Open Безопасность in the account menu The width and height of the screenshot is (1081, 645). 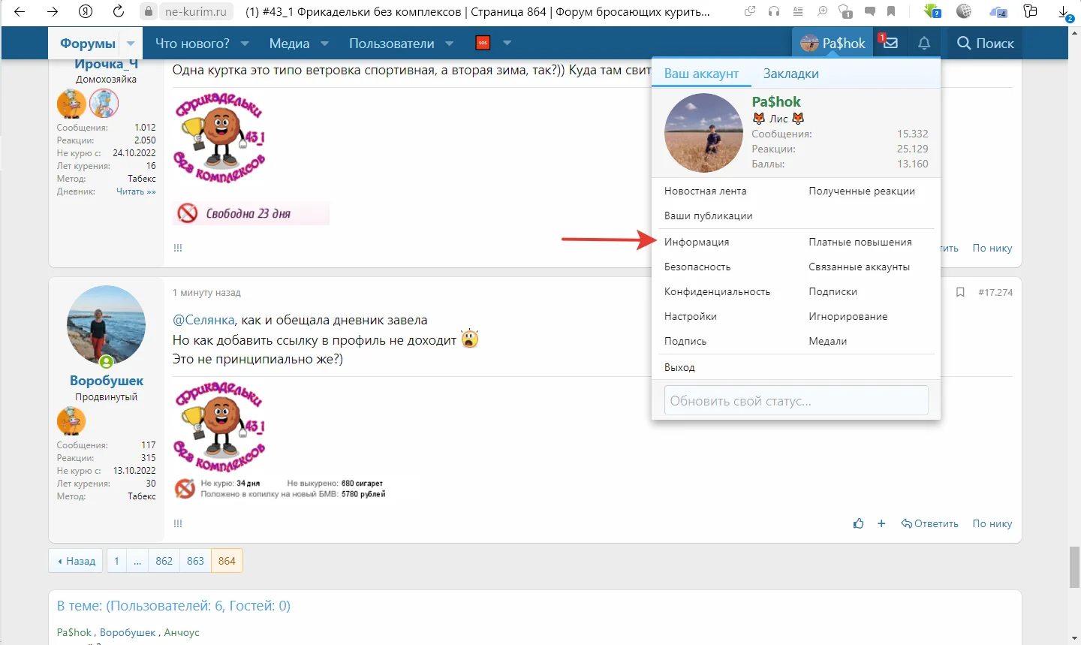[697, 267]
